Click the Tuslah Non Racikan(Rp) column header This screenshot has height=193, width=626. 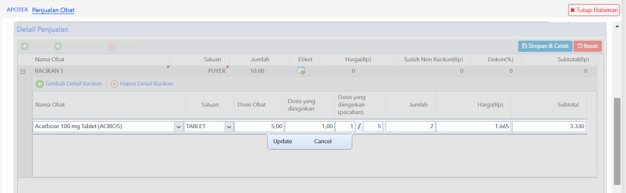click(x=433, y=59)
